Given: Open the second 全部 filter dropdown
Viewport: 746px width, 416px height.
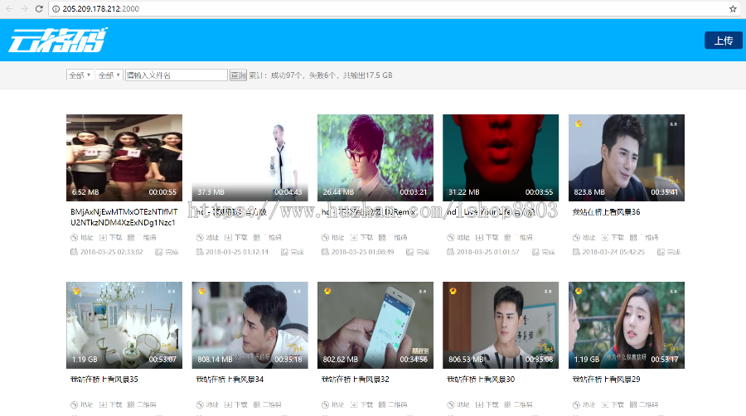Looking at the screenshot, I should click(109, 75).
